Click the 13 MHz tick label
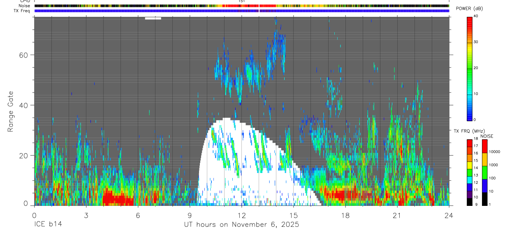The width and height of the screenshot is (505, 233). point(475,175)
